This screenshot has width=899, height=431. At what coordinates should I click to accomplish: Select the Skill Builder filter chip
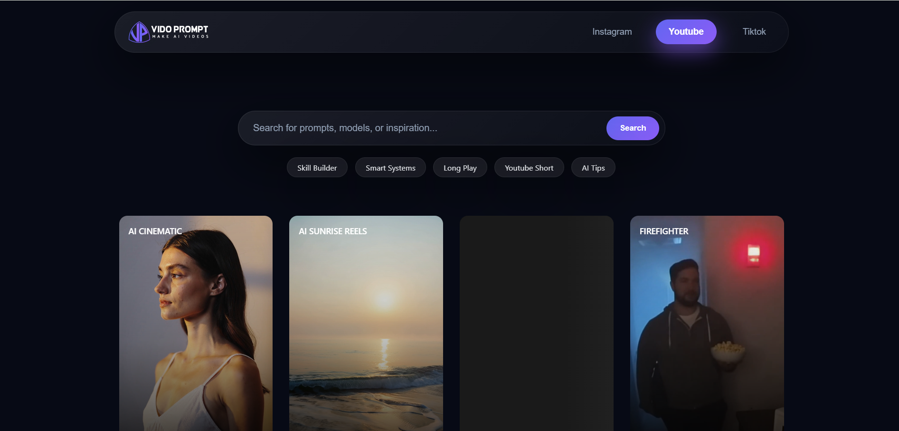[317, 167]
